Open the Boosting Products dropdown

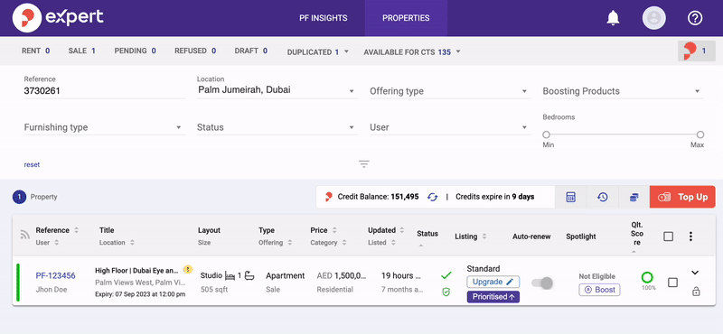tap(623, 91)
